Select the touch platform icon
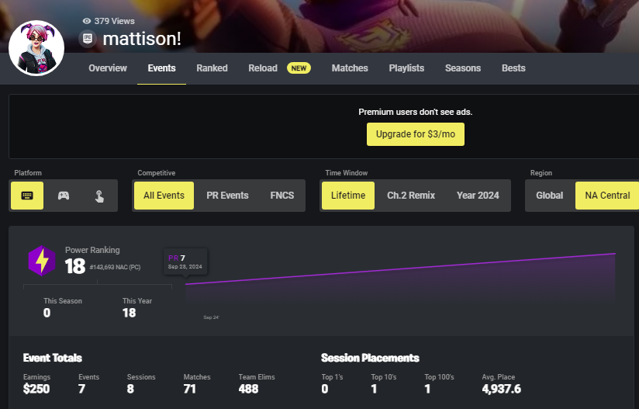The image size is (639, 409). tap(99, 196)
